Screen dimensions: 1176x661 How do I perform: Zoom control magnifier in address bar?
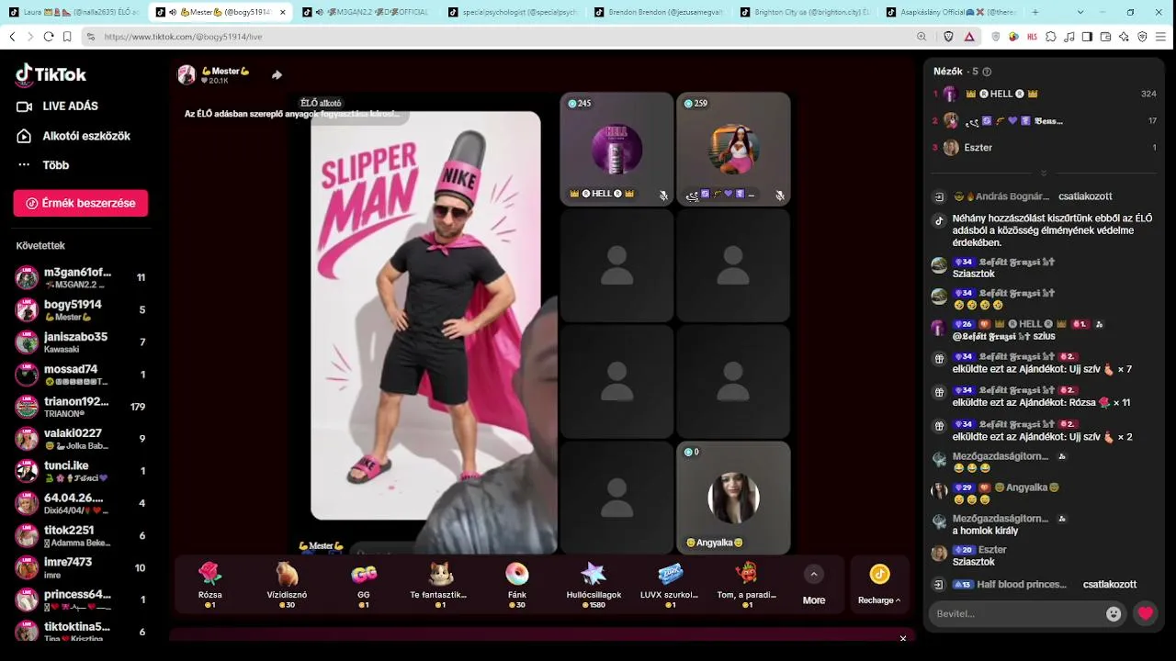coord(922,37)
